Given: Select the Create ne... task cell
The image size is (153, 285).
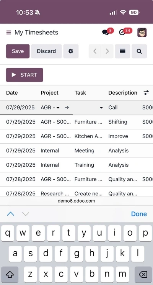Looking at the screenshot, I should coord(88,193).
